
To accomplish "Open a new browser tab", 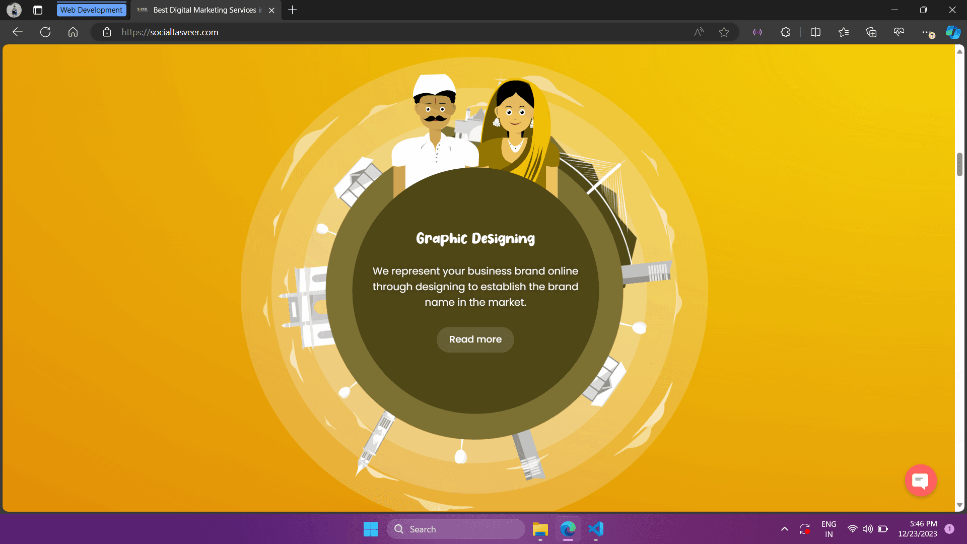I will (293, 10).
